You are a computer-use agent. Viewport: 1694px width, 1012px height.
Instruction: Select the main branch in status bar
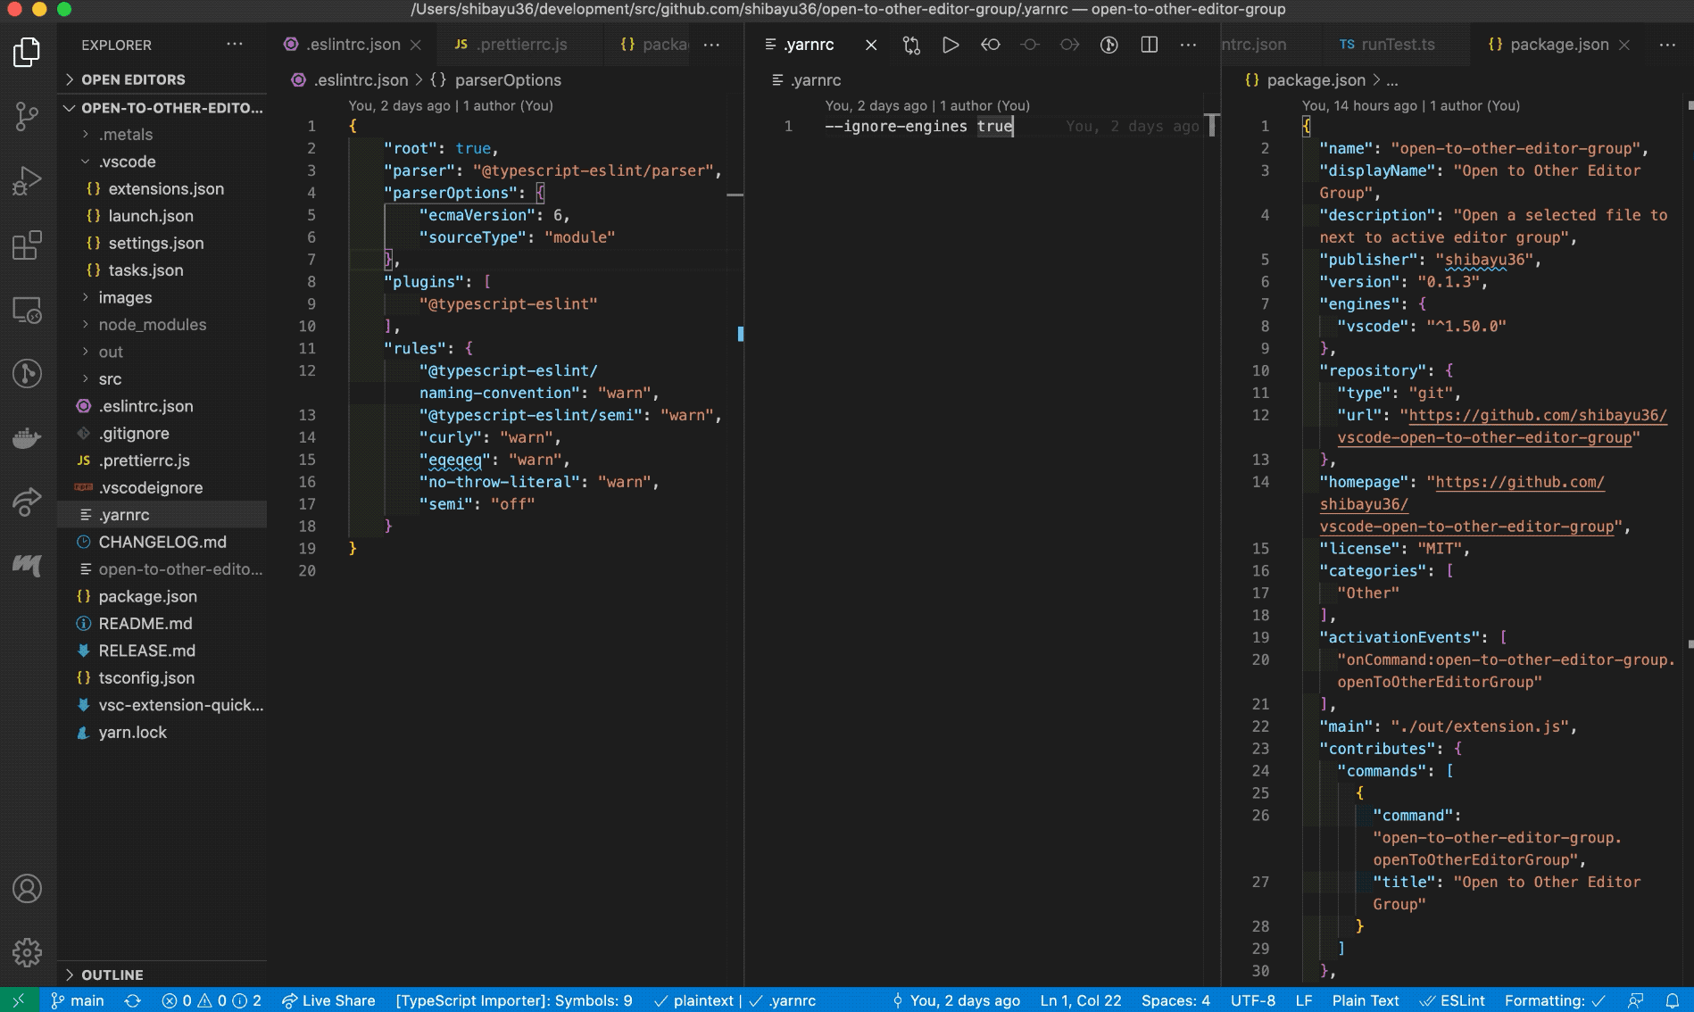click(x=79, y=1000)
